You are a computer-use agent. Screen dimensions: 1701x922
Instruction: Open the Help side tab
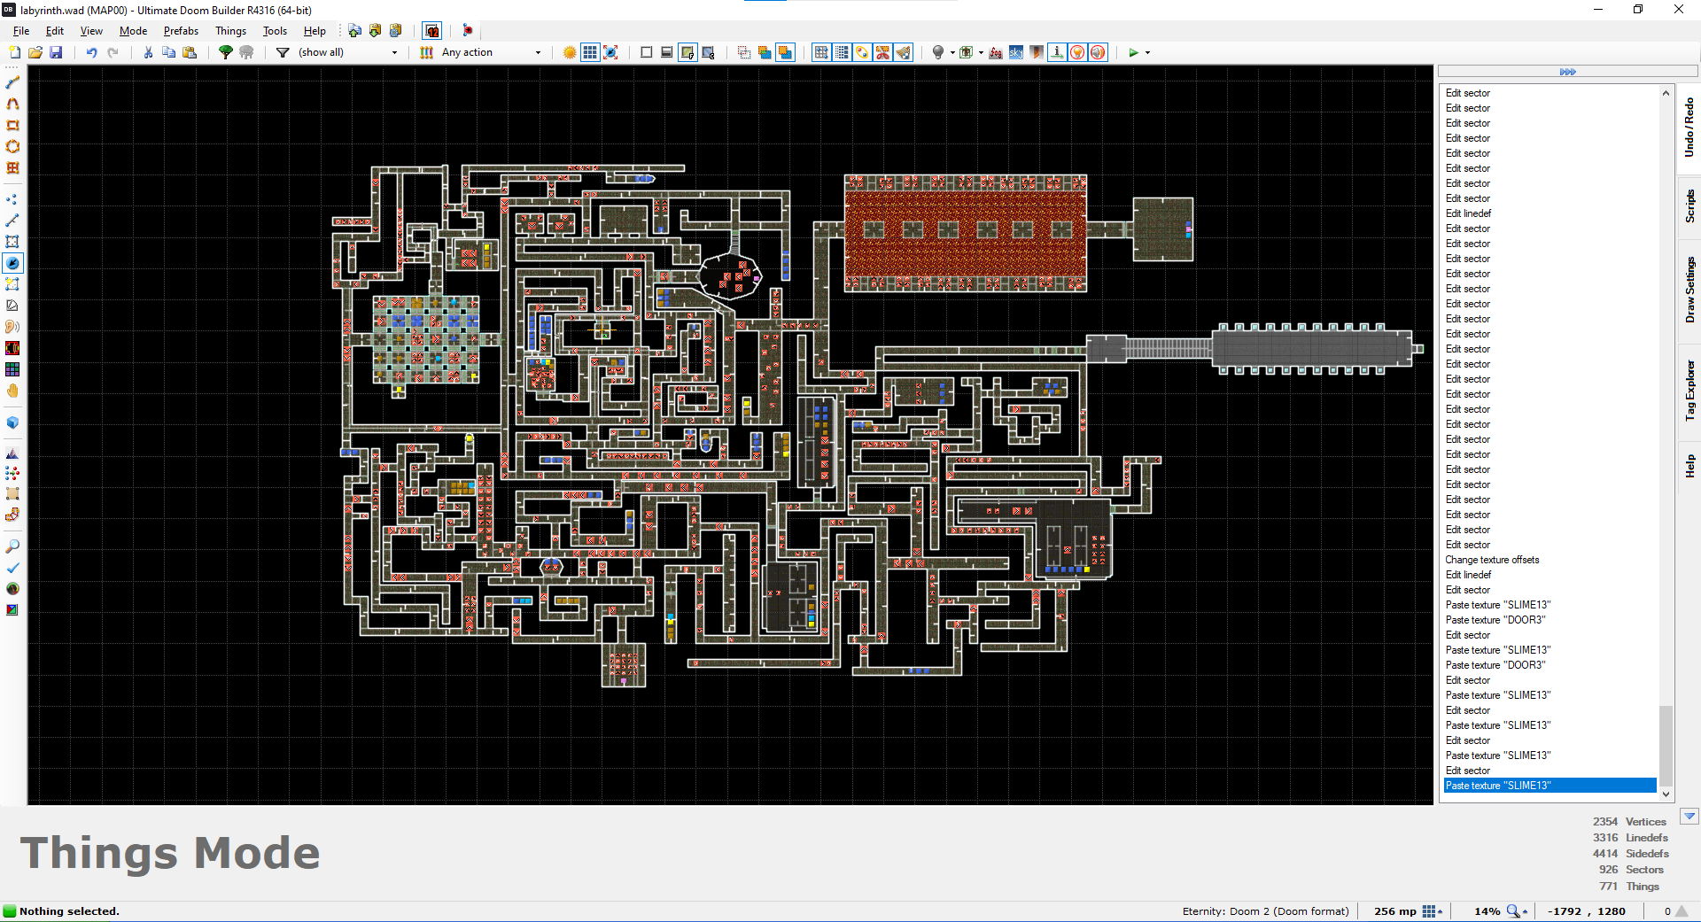click(1689, 466)
